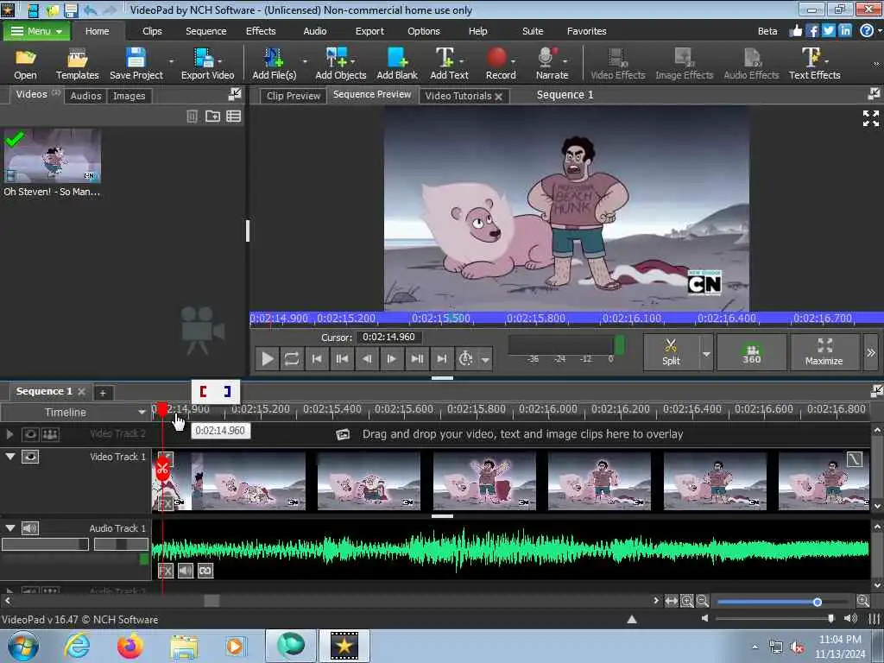
Task: Click the Split scissors button
Action: click(671, 352)
